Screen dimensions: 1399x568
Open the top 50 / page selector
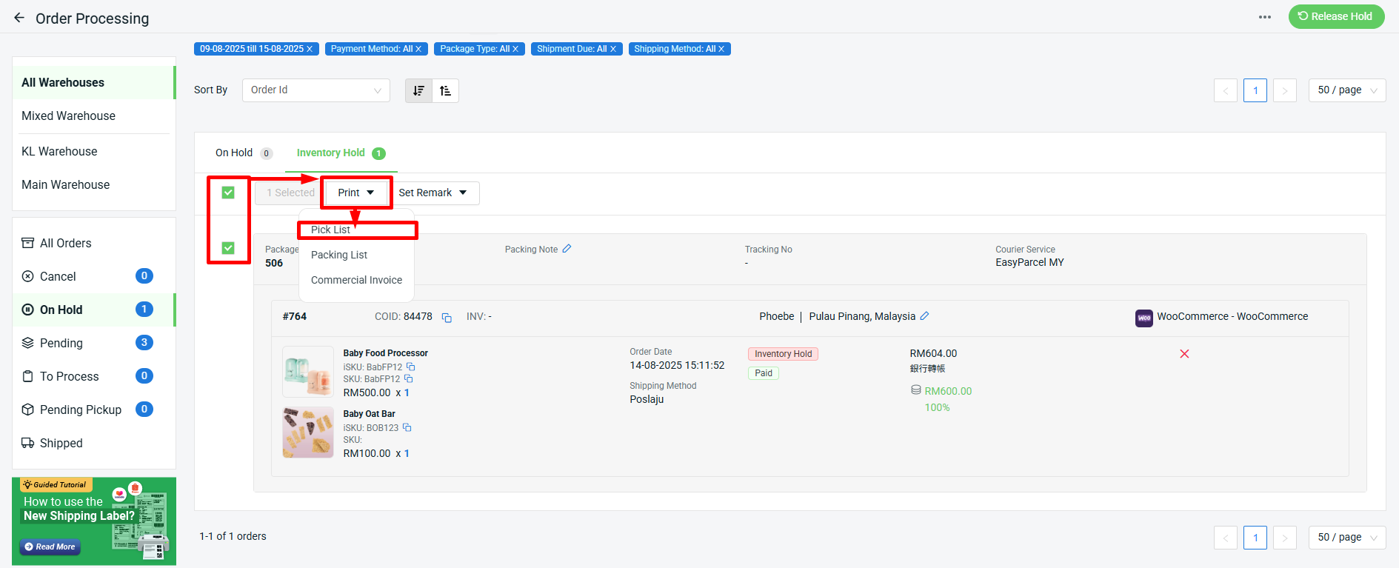click(1346, 90)
